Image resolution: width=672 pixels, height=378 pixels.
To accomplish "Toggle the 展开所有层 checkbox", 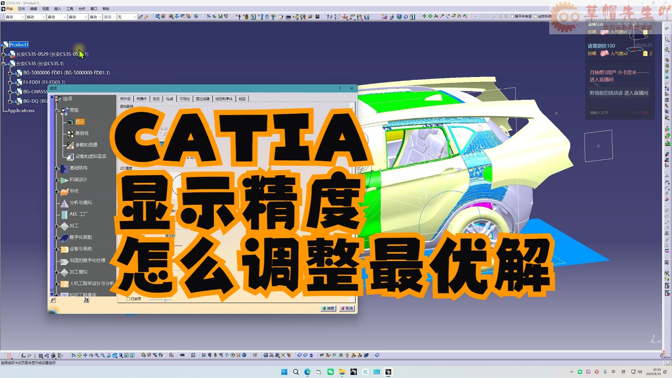I will click(x=512, y=16).
